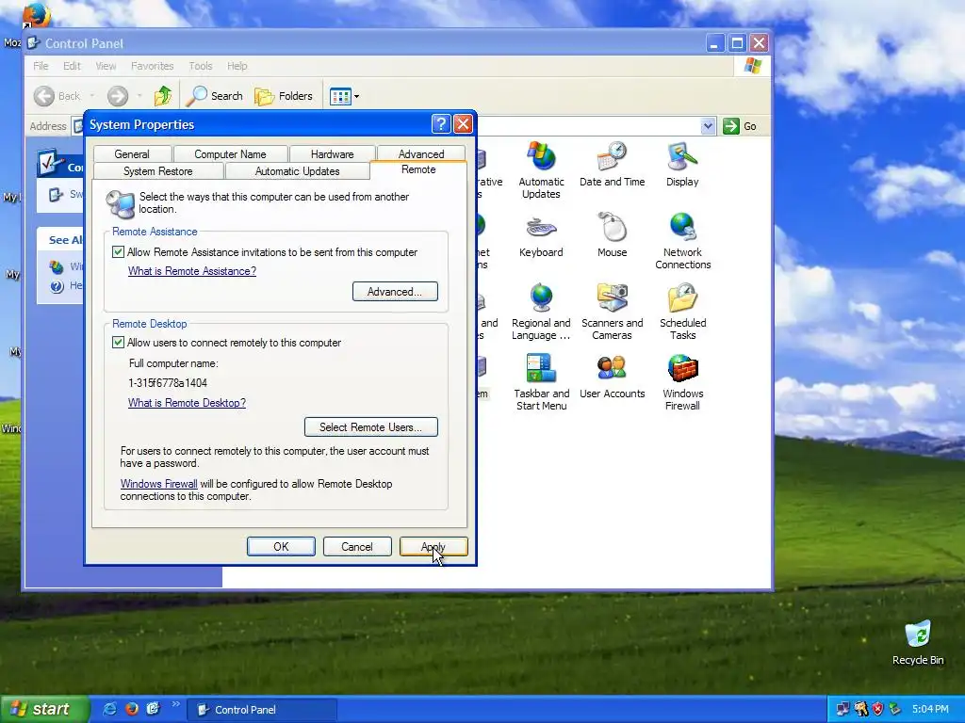Open the Edit menu
This screenshot has height=723, width=965.
72,66
